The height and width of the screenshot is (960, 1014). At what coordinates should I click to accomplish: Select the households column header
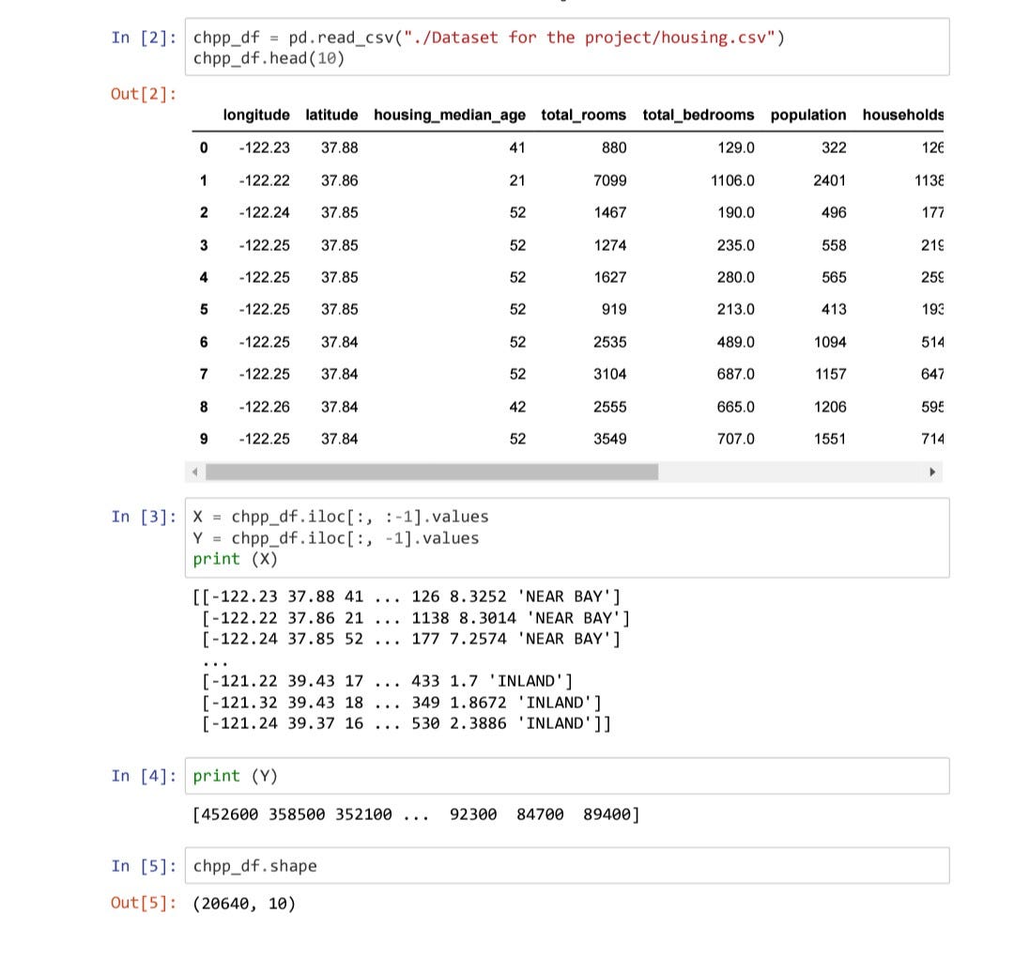903,116
